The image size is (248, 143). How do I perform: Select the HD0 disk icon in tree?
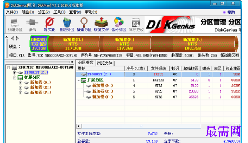tap(14, 68)
